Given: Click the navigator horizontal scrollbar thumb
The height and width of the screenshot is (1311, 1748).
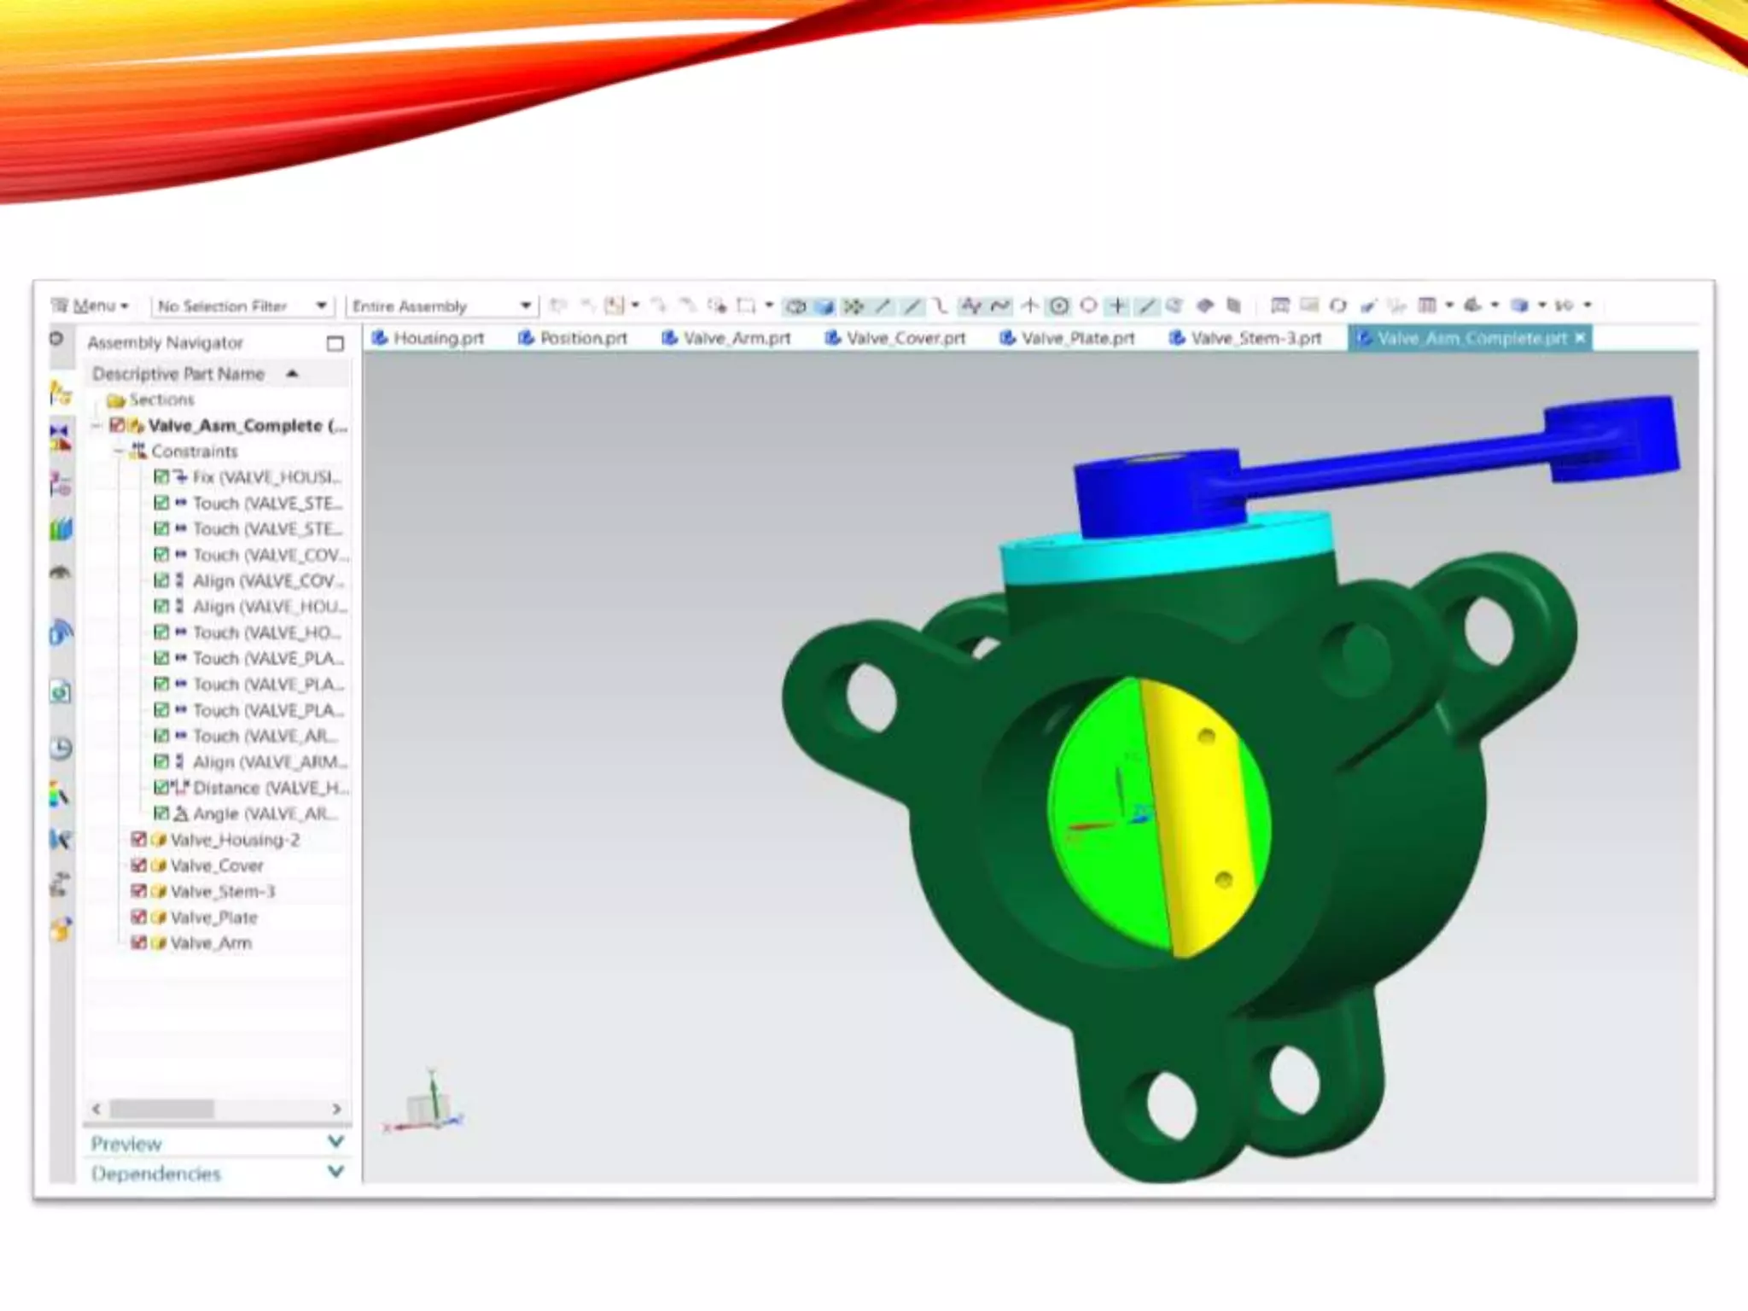Looking at the screenshot, I should tap(162, 1109).
